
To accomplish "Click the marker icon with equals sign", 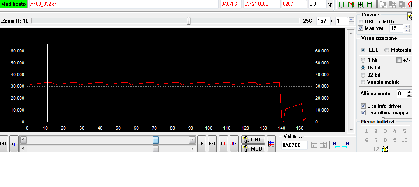I will tap(370, 4).
